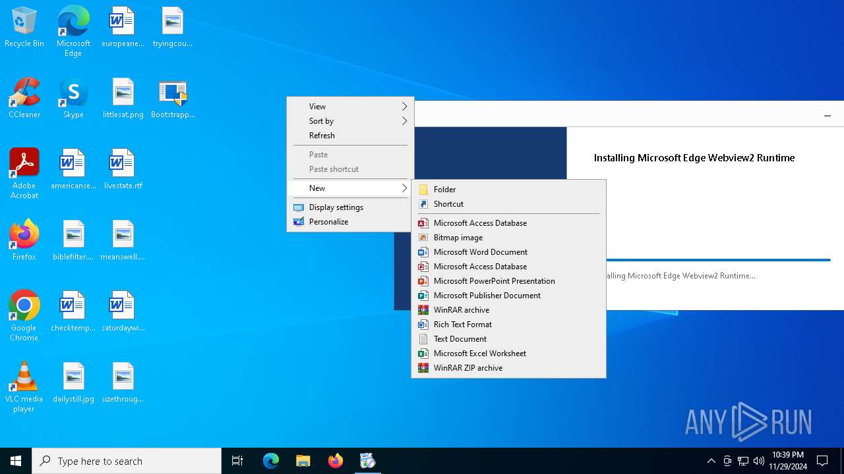Create a new Folder
Image resolution: width=844 pixels, height=474 pixels.
click(x=508, y=190)
